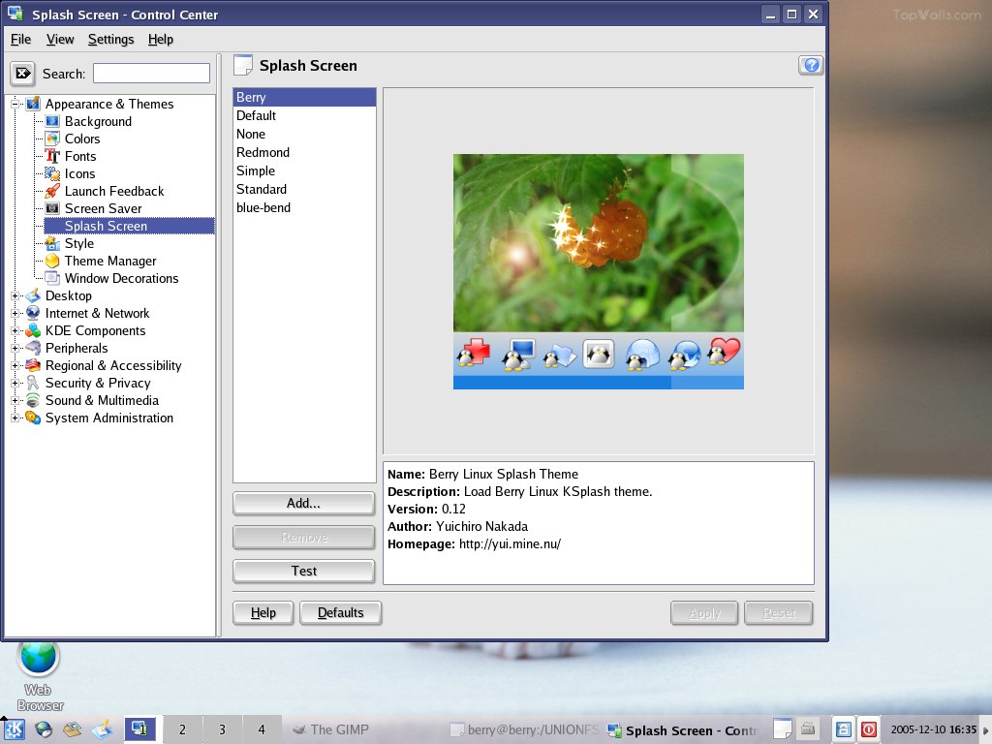Click the taskbar clock 2005-12-10 16:35
The image size is (992, 744).
click(933, 729)
